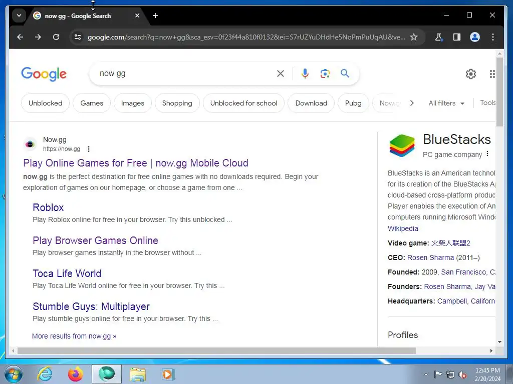Open the Chrome three-dot menu
The width and height of the screenshot is (513, 384).
(493, 37)
